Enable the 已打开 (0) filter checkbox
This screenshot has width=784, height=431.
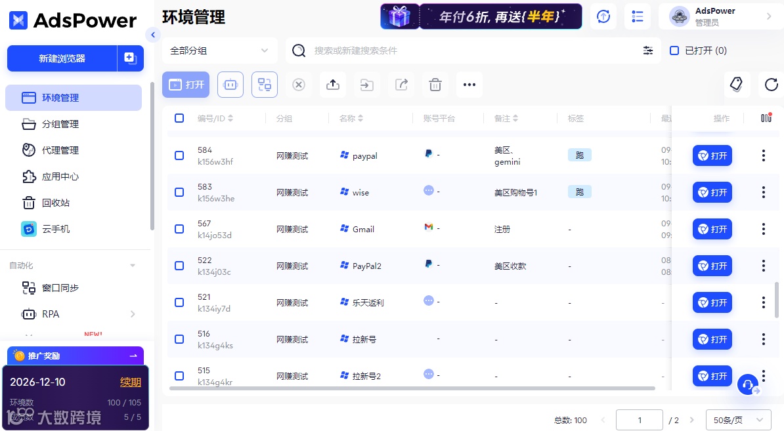tap(674, 51)
